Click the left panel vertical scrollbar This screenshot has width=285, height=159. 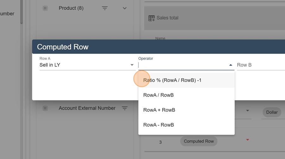point(22,12)
